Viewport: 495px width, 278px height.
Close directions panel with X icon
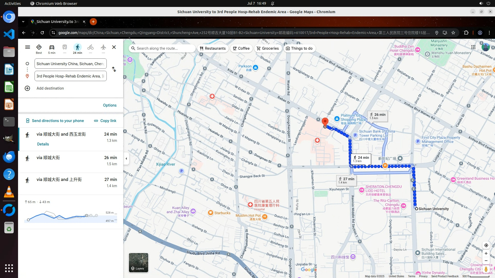[x=114, y=47]
